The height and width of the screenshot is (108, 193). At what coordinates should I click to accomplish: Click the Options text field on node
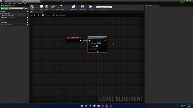96,49
